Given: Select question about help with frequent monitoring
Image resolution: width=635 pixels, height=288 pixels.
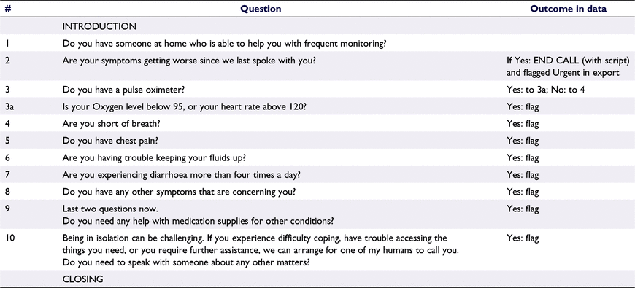Looking at the screenshot, I should (x=224, y=44).
